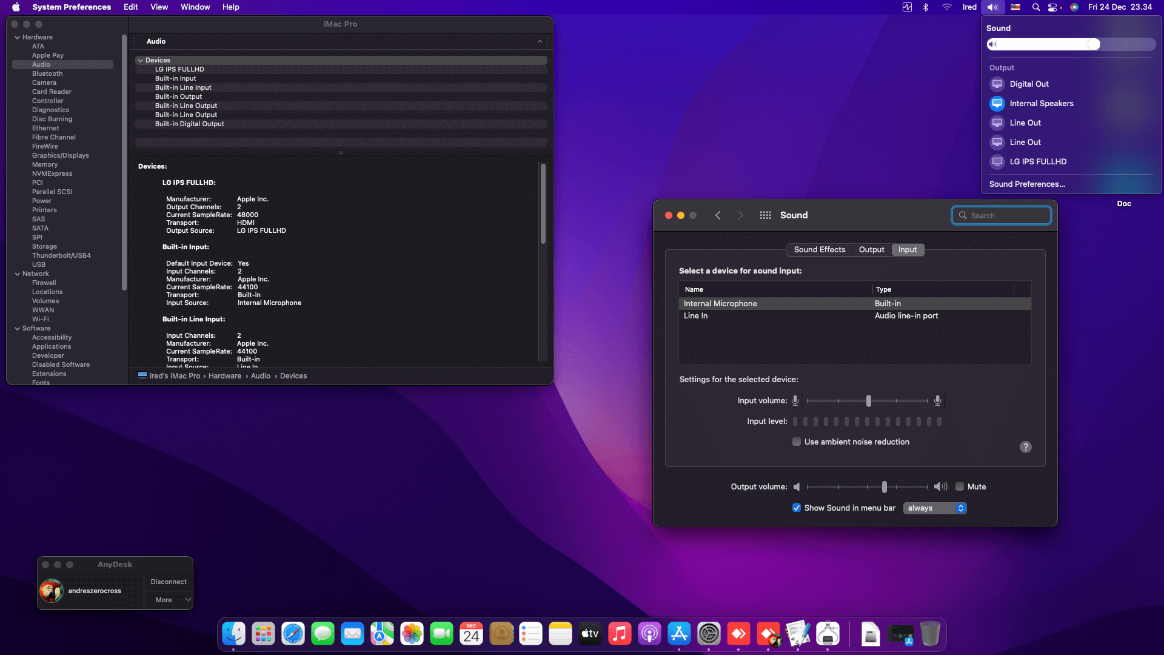Switch to the Sound Effects tab
This screenshot has height=655, width=1164.
(820, 250)
